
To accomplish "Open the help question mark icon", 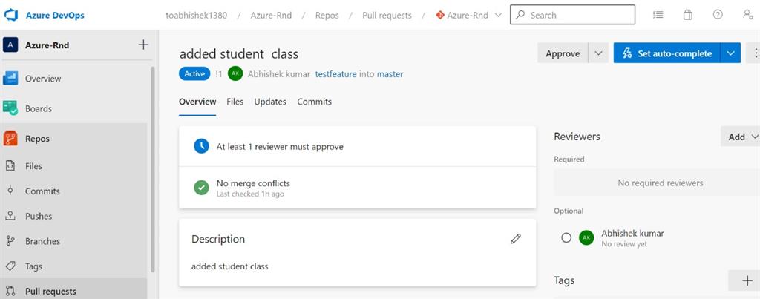I will coord(718,15).
